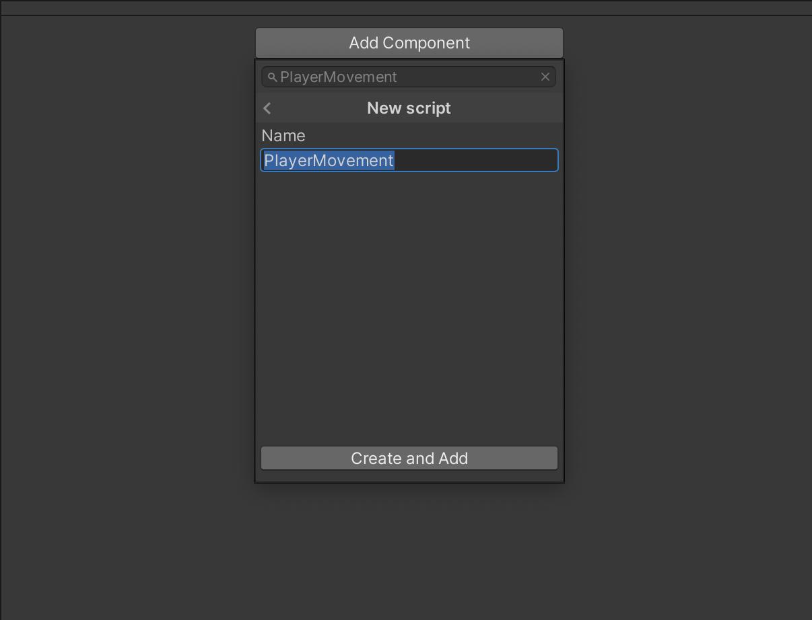Screen dimensions: 812x620
Task: Click the New script header title
Action: tap(409, 108)
